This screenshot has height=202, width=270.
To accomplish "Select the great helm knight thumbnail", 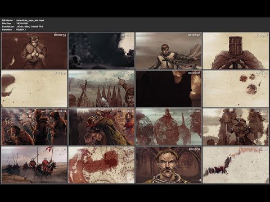I will pos(236,50).
